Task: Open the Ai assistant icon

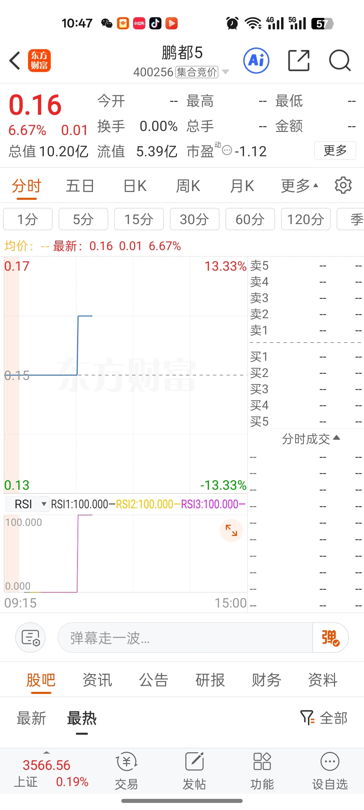Action: click(256, 61)
